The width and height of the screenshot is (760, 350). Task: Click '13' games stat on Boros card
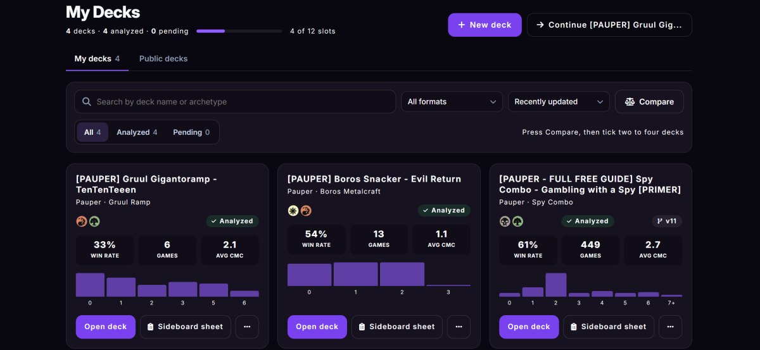pos(379,239)
